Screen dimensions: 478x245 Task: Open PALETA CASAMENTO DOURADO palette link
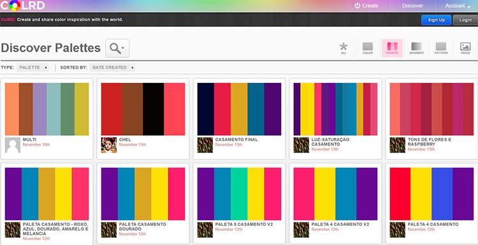tap(142, 226)
